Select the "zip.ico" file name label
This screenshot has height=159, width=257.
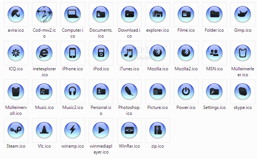point(158,146)
